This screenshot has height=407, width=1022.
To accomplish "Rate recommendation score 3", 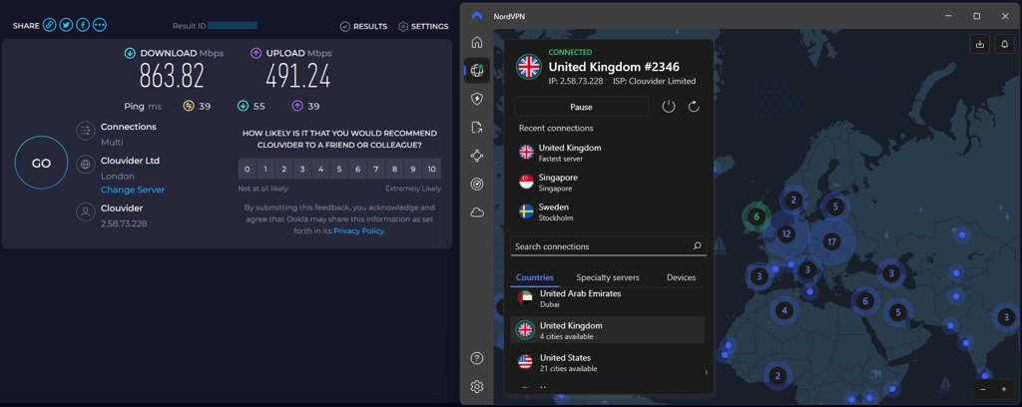I will pos(302,170).
